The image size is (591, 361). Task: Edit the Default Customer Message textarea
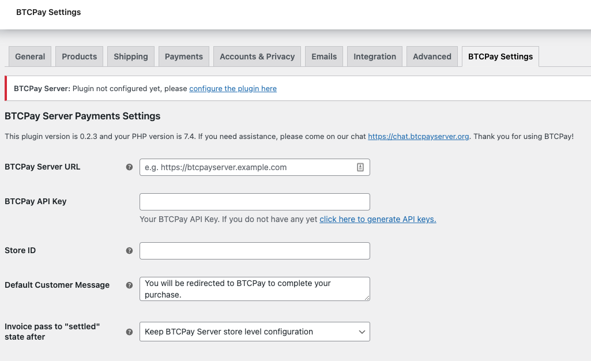pos(254,289)
